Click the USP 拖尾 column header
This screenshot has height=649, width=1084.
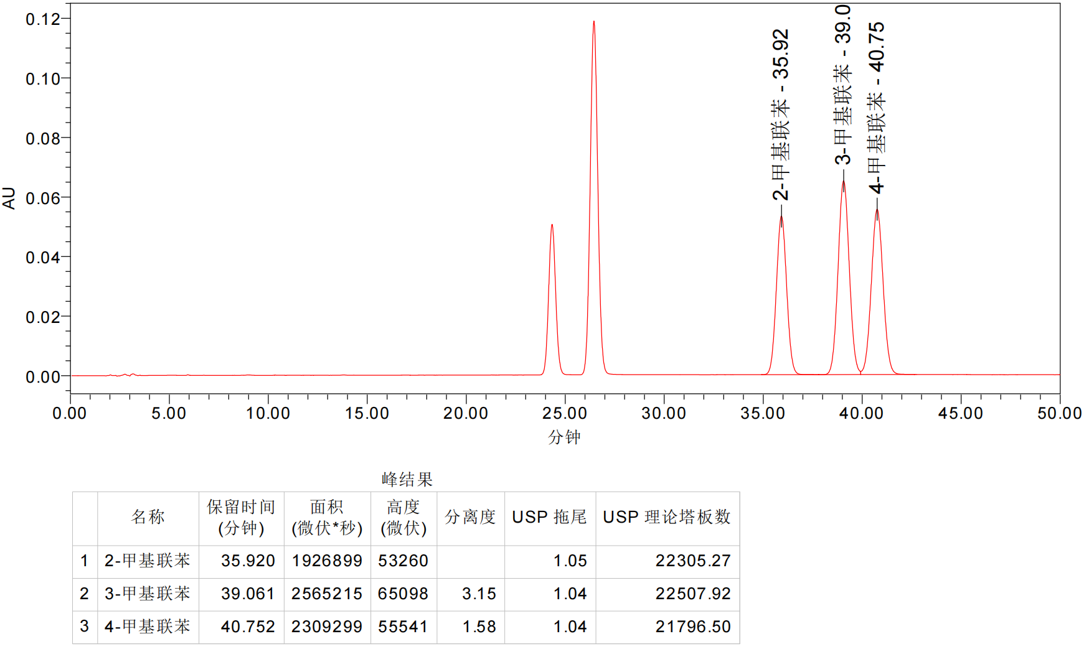[549, 517]
